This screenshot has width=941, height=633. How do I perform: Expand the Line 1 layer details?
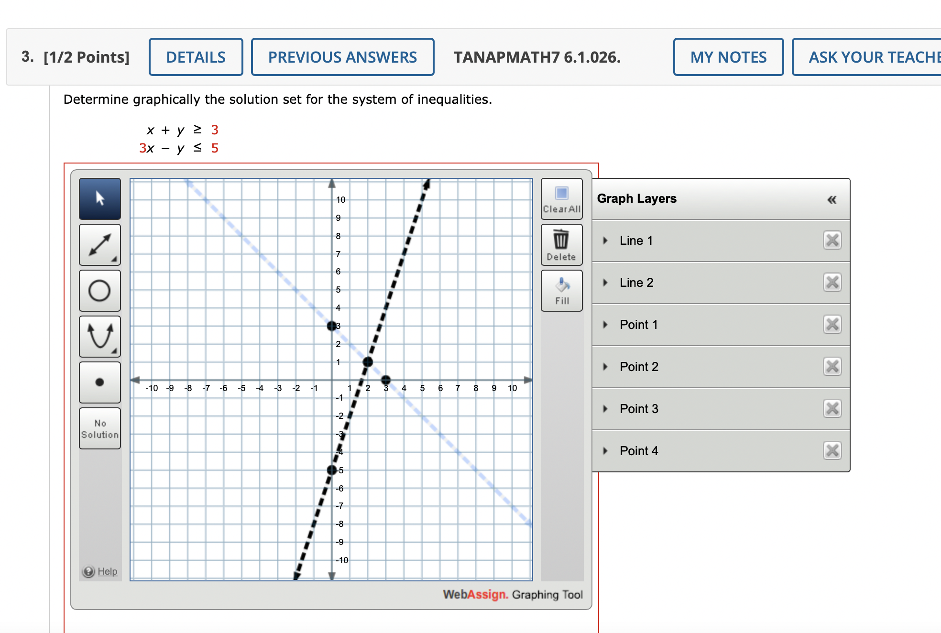[604, 240]
